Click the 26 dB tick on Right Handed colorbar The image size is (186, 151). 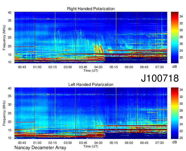[181, 44]
